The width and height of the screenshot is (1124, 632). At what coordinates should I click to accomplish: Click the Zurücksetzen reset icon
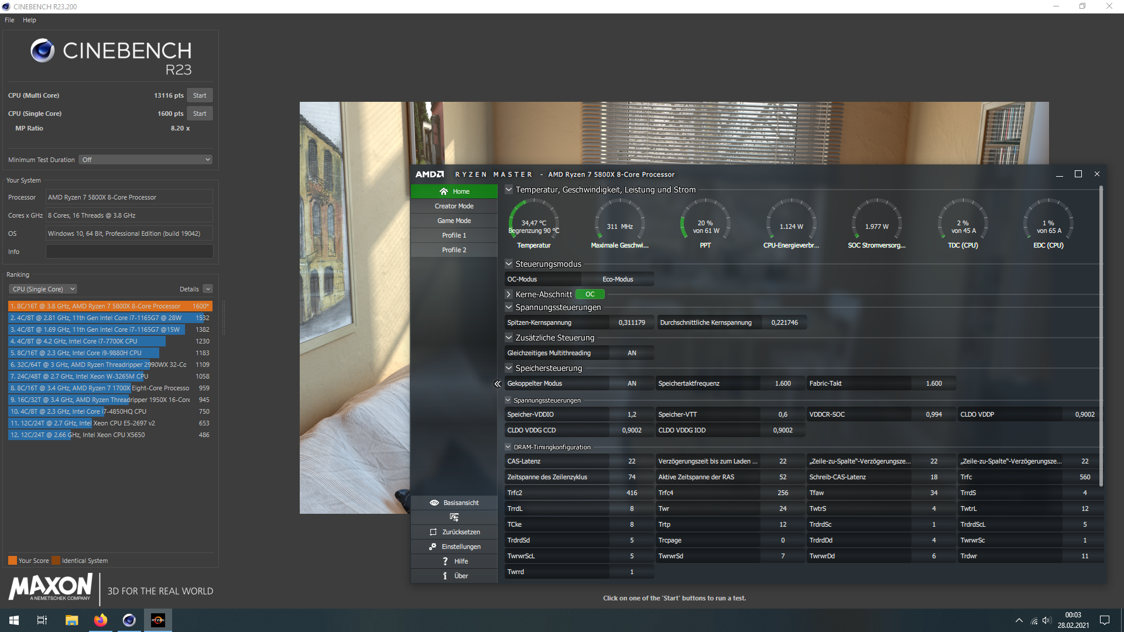click(x=433, y=532)
